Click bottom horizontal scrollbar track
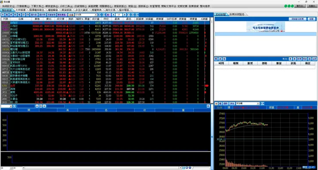318x170 pixels. [102, 168]
